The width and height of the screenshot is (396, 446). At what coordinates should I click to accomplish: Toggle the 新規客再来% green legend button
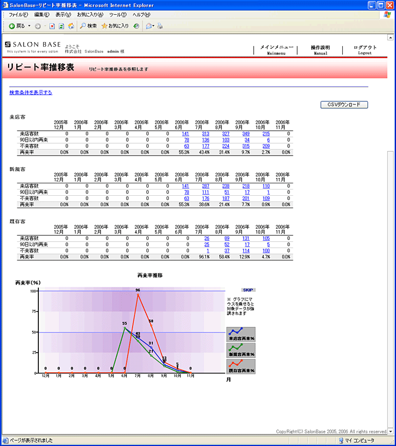click(x=241, y=350)
